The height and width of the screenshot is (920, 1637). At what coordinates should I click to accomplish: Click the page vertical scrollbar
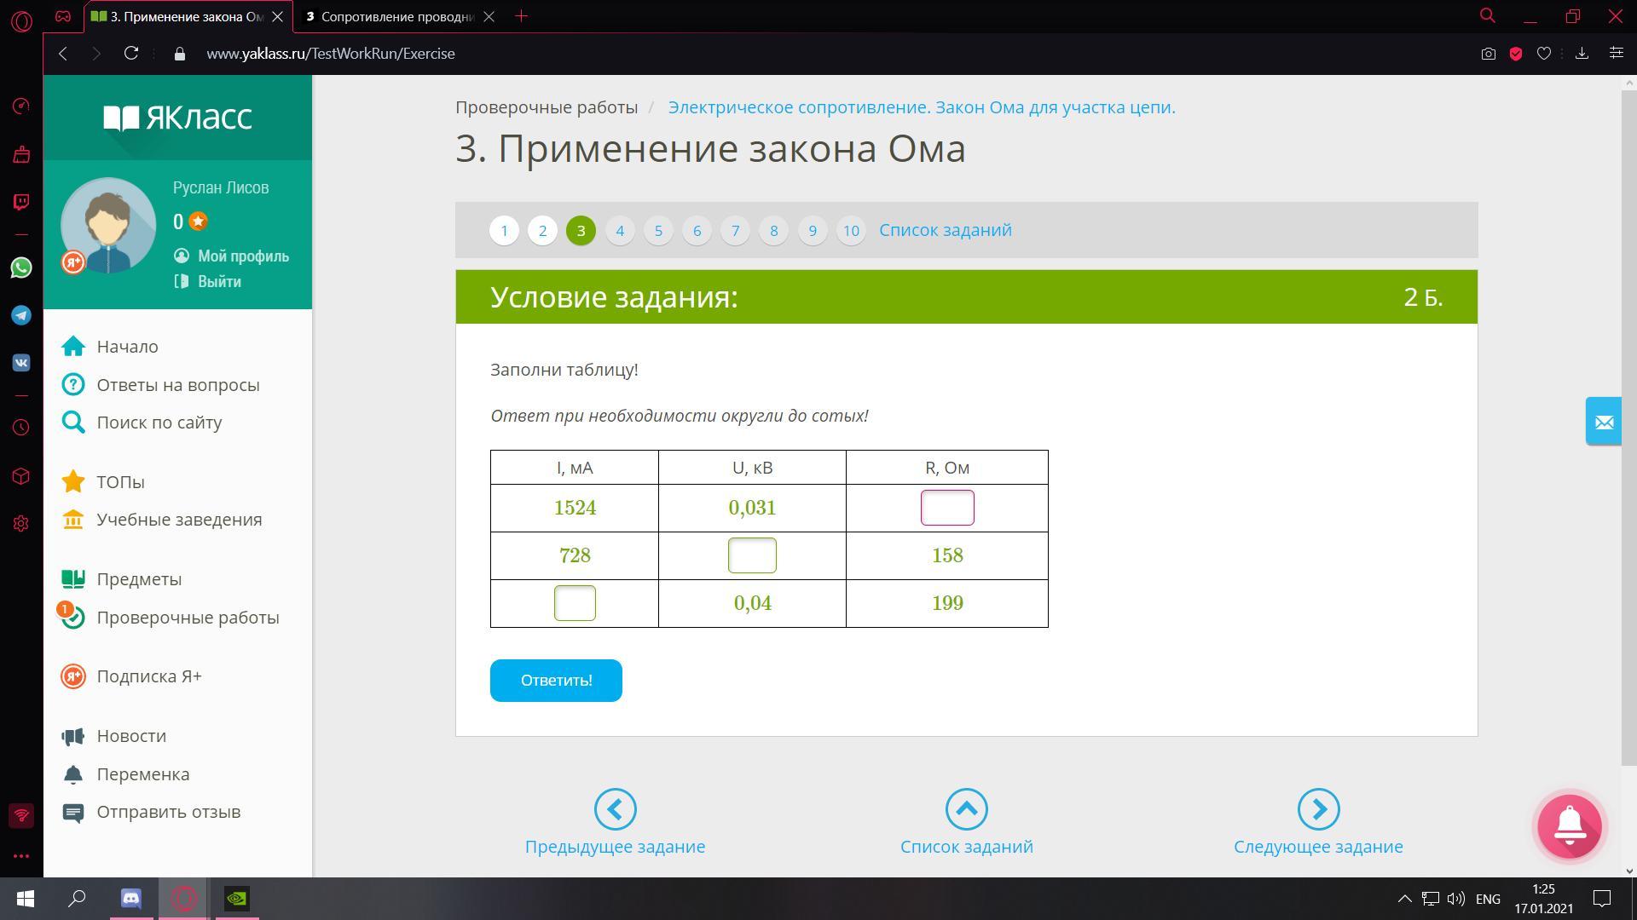(1628, 426)
